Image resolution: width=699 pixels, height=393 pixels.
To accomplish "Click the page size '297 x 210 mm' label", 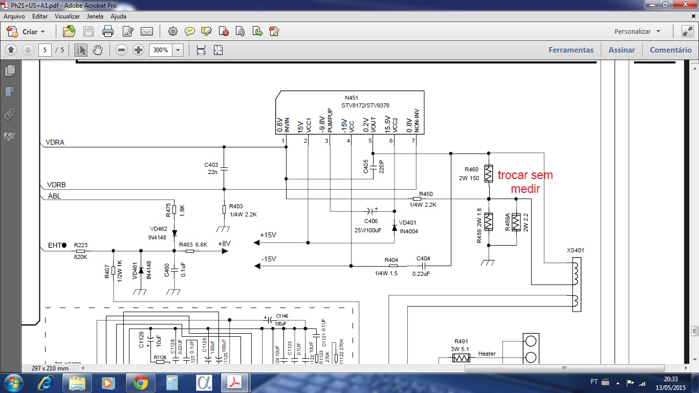I will pyautogui.click(x=50, y=368).
